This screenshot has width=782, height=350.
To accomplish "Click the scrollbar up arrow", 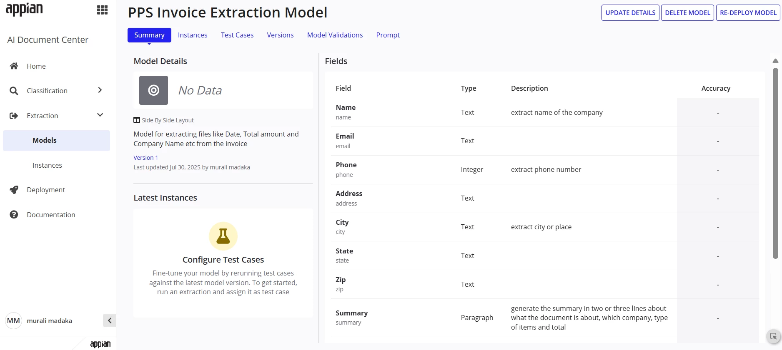I will click(775, 61).
